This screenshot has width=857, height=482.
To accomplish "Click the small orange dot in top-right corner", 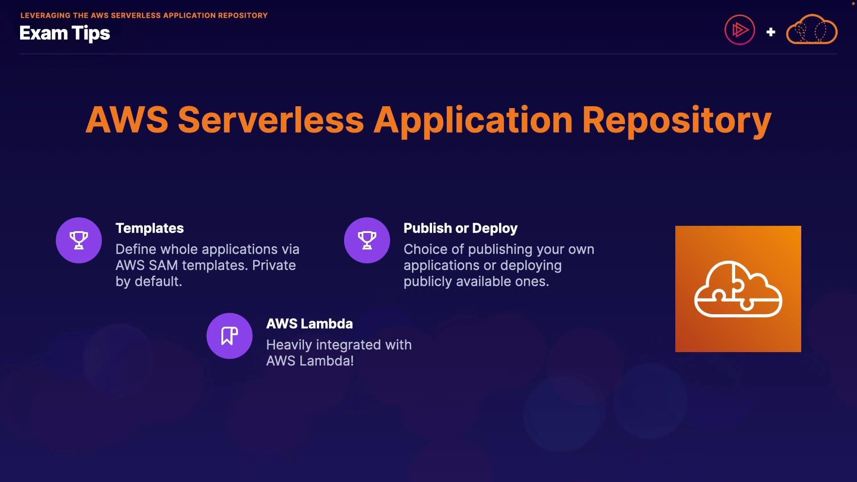I will (853, 3).
